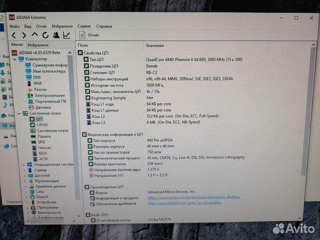Click the Программы icon in the tree
This screenshot has height=240, width=320.
pyautogui.click(x=33, y=208)
